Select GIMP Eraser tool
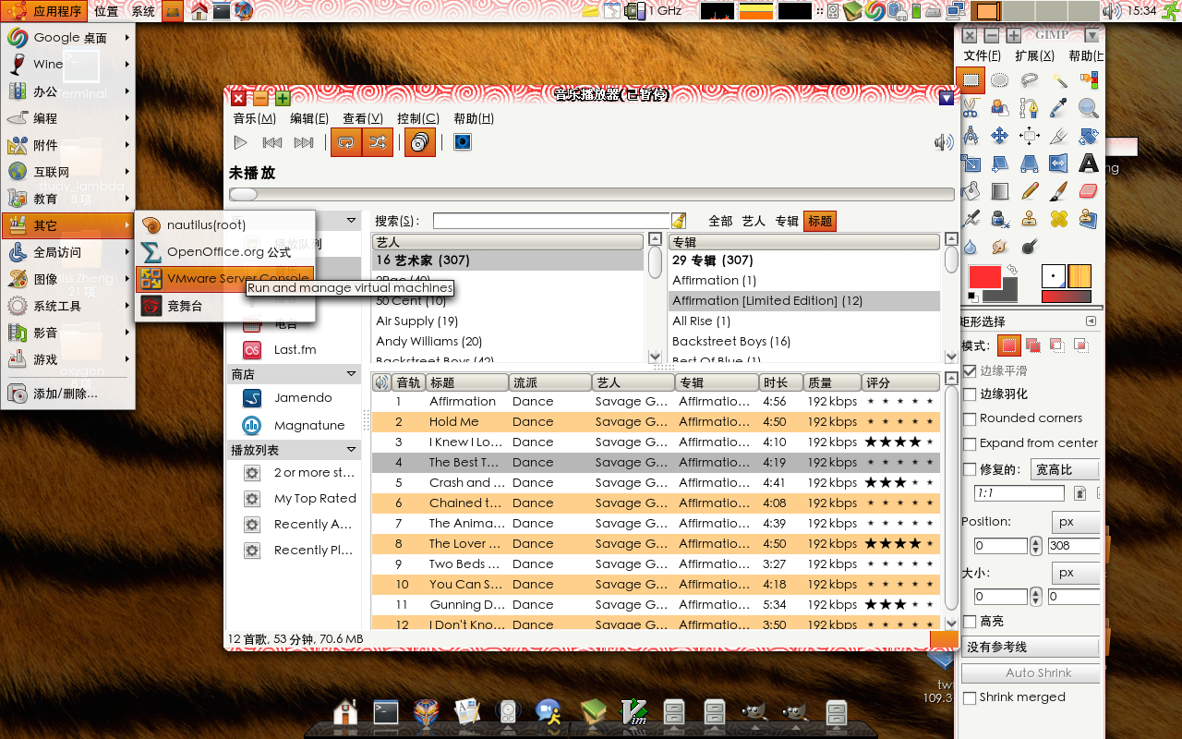The width and height of the screenshot is (1182, 739). pos(1089,191)
